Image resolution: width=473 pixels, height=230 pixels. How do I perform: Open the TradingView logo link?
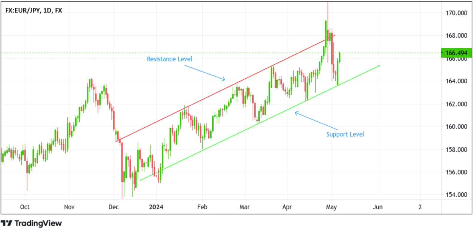pyautogui.click(x=31, y=223)
